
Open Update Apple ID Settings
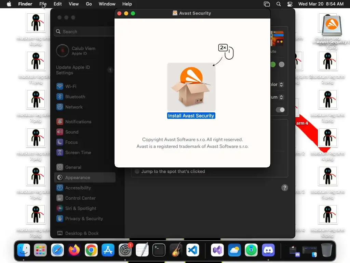click(x=85, y=70)
